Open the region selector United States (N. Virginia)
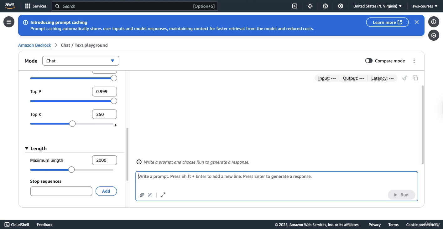The height and width of the screenshot is (229, 443). tap(377, 6)
